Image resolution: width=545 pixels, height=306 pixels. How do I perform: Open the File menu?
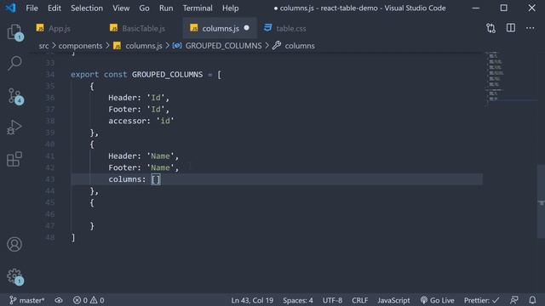pos(32,8)
